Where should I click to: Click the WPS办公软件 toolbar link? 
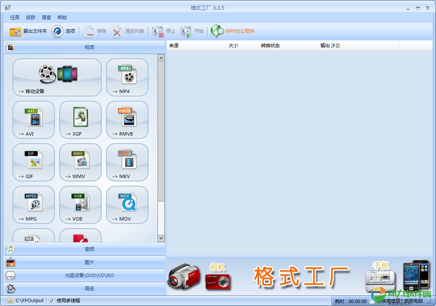coord(233,31)
